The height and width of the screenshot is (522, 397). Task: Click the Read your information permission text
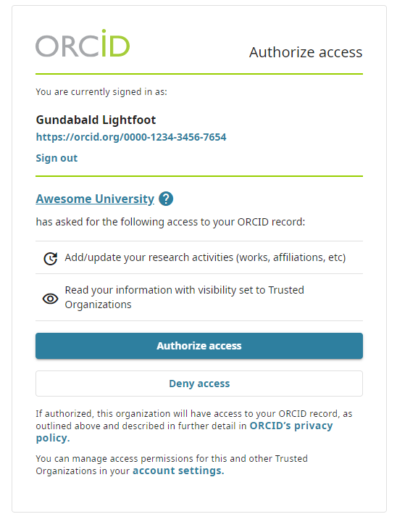coord(184,297)
